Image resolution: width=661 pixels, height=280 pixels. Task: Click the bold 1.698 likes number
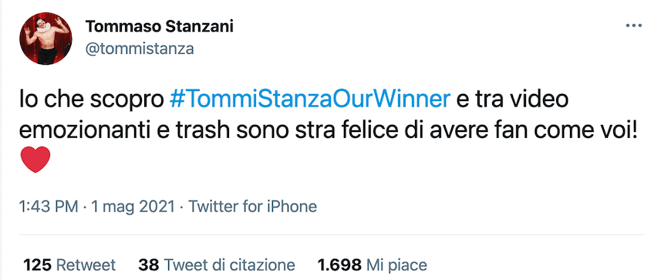click(x=339, y=265)
